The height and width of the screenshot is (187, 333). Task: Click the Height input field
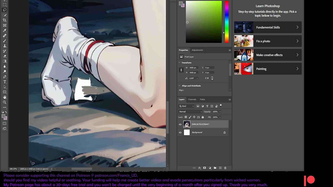click(x=194, y=72)
